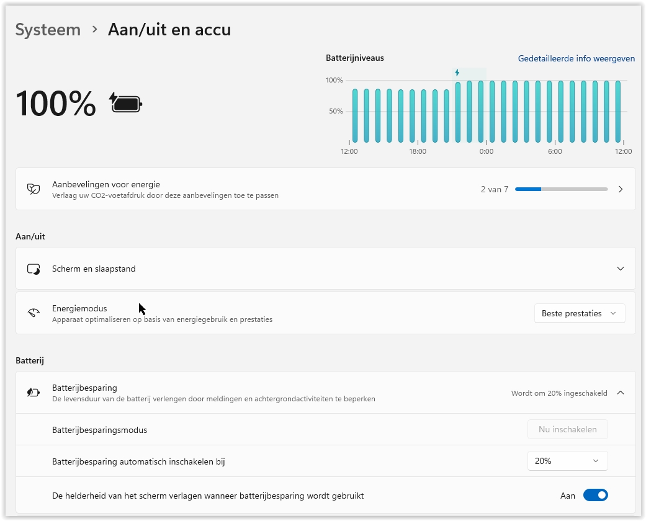Open Aanbevelingen voor energie via right arrow
The height and width of the screenshot is (521, 646).
pos(621,189)
